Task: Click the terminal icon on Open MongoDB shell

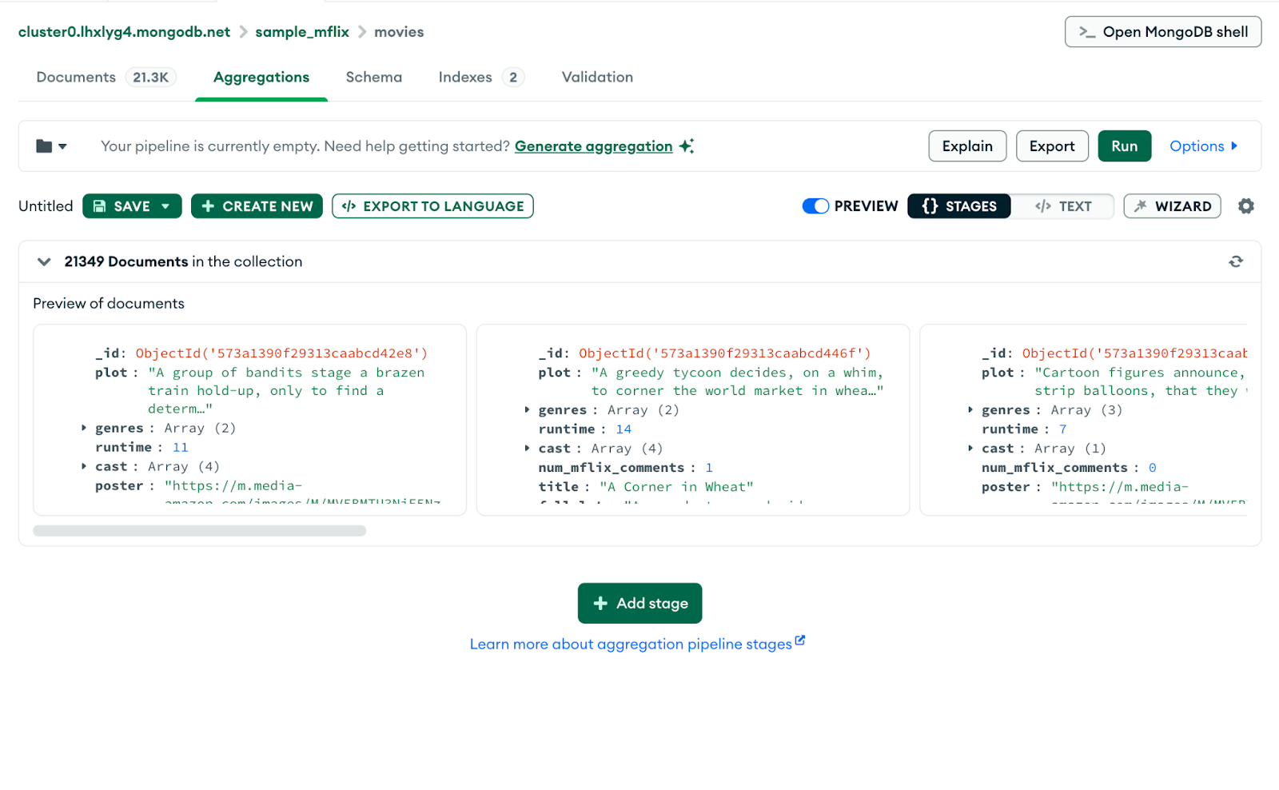Action: [x=1086, y=32]
